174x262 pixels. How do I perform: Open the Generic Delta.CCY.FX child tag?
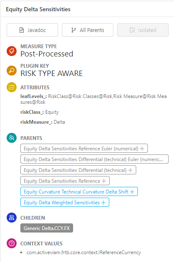click(47, 228)
